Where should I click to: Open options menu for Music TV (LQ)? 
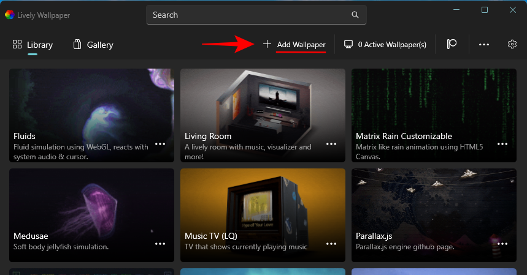pyautogui.click(x=331, y=244)
